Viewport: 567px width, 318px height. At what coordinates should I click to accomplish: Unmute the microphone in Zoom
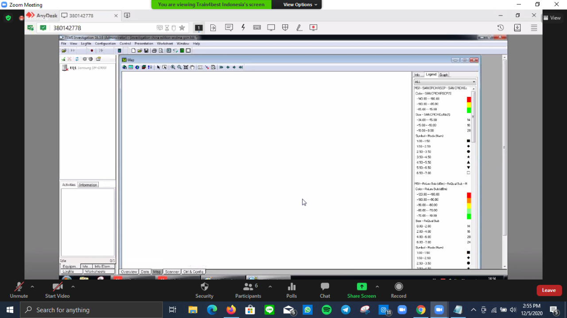pyautogui.click(x=19, y=290)
